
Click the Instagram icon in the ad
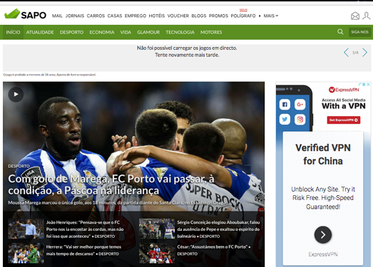click(300, 120)
